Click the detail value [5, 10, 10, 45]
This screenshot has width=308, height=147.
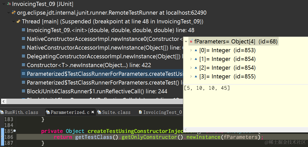(x=206, y=88)
